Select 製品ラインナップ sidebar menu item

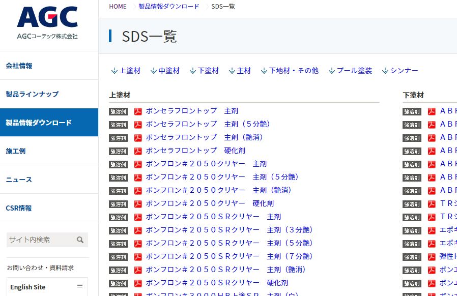[x=32, y=94]
